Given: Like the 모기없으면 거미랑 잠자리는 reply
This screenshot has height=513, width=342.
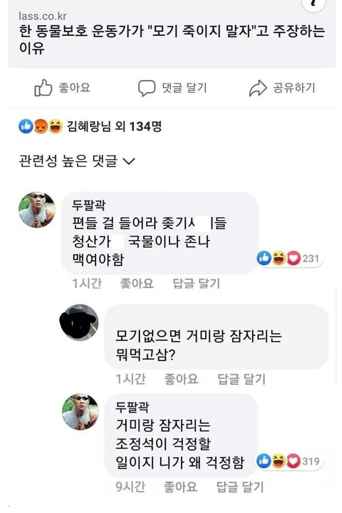Looking at the screenshot, I should click(x=181, y=379).
